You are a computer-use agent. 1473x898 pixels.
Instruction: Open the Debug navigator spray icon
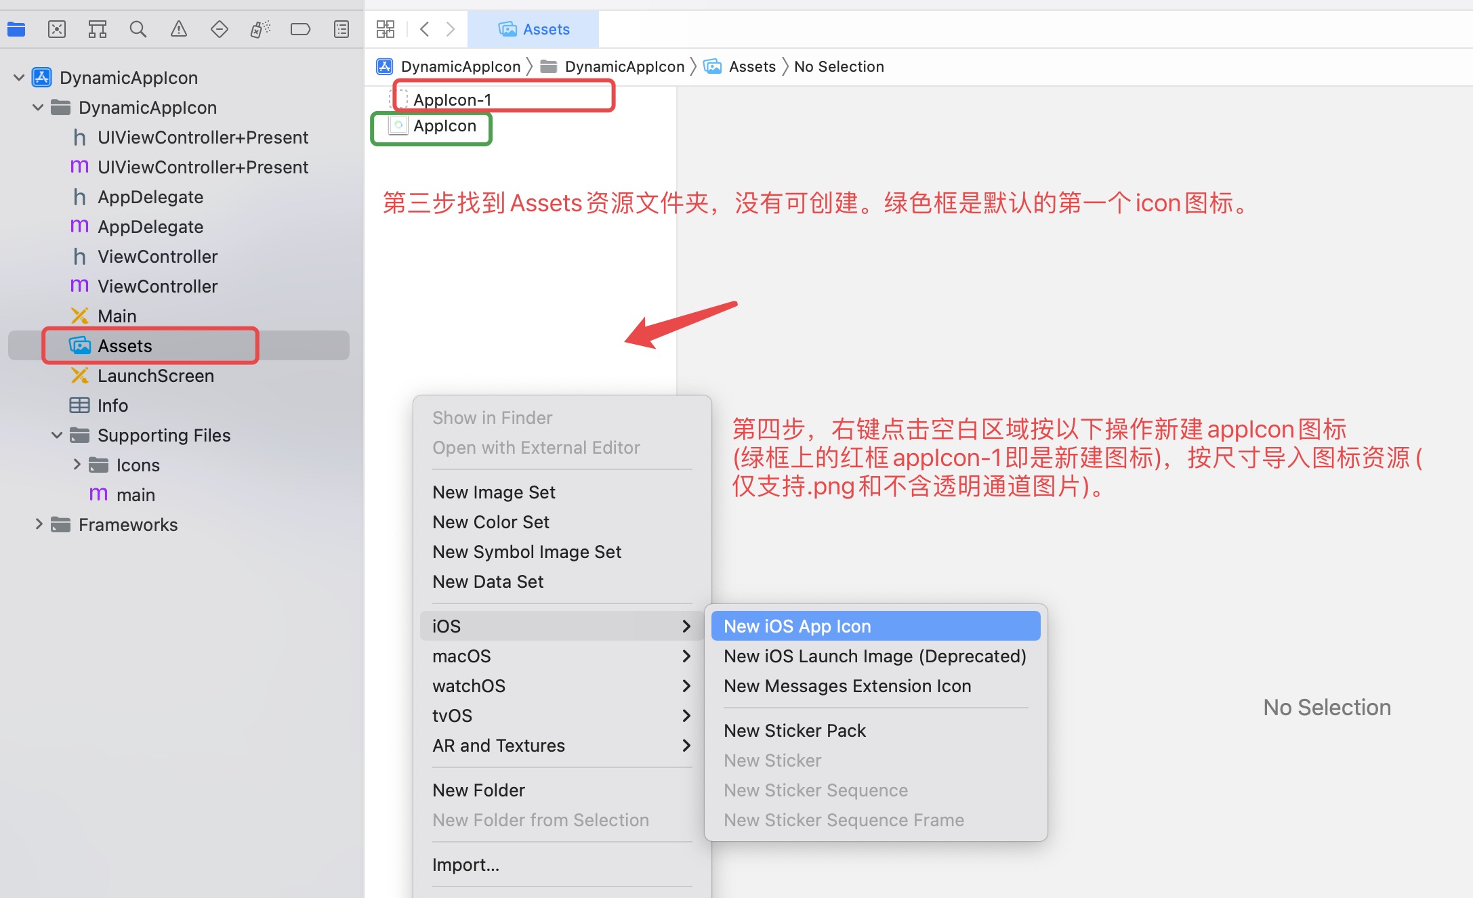point(260,29)
